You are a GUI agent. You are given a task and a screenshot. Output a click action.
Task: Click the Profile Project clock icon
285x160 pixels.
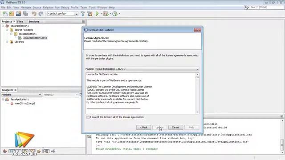click(115, 14)
